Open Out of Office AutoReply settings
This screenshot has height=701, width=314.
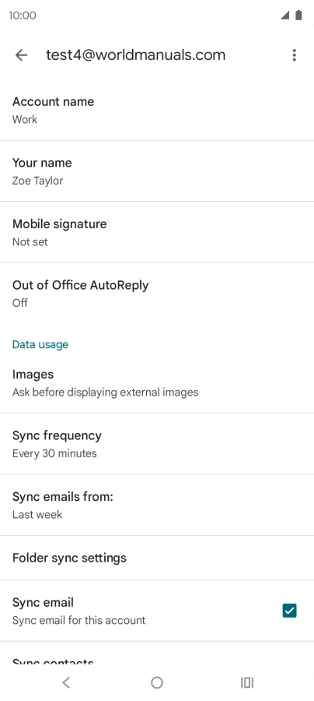tap(157, 294)
